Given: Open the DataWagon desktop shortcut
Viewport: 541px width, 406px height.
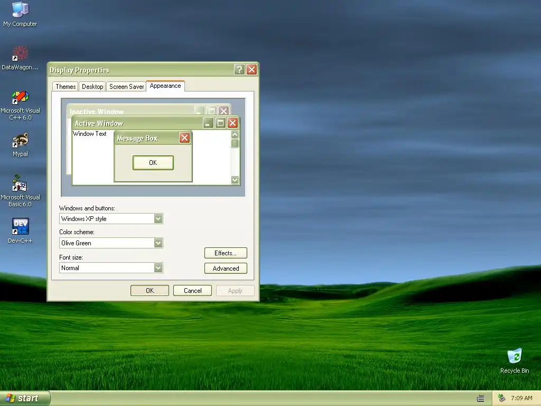Looking at the screenshot, I should [x=20, y=58].
